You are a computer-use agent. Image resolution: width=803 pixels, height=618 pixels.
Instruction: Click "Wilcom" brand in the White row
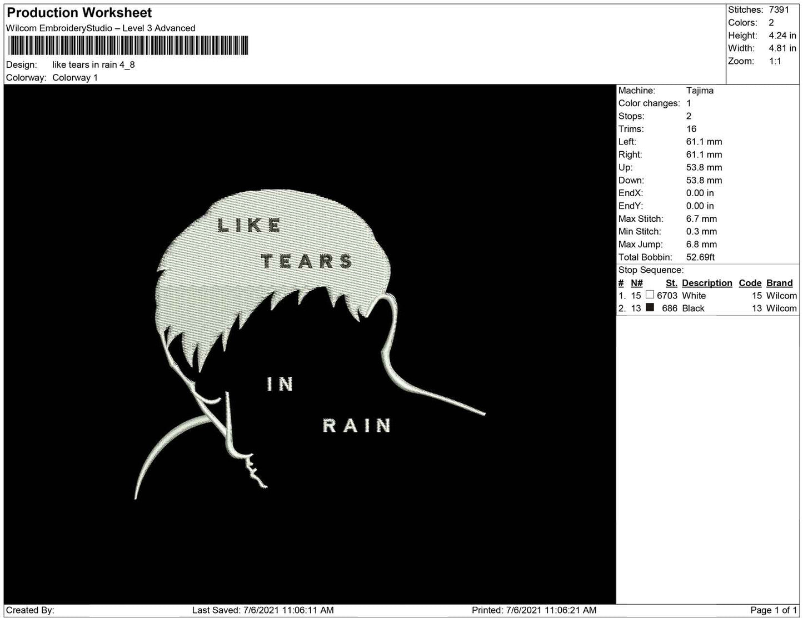coord(781,296)
